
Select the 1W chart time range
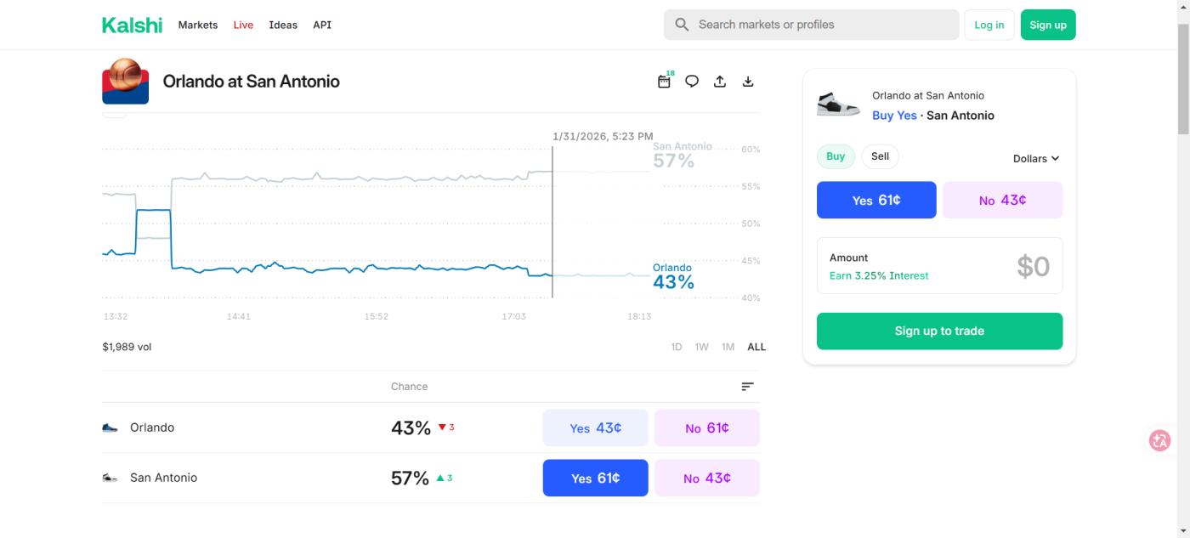click(x=701, y=347)
